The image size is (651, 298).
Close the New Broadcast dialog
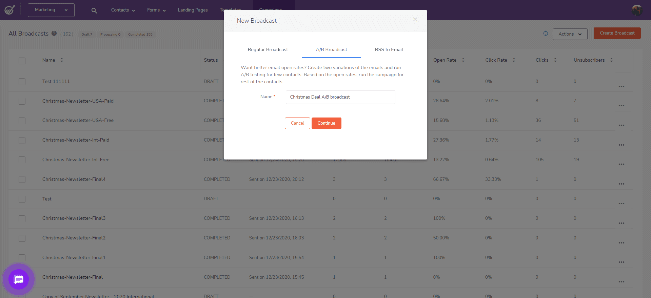pos(415,20)
